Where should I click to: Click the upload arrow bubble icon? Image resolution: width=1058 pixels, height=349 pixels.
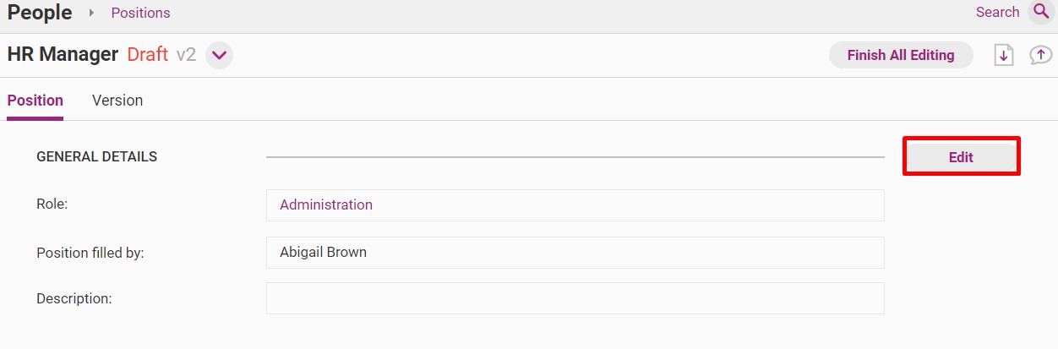[1040, 55]
